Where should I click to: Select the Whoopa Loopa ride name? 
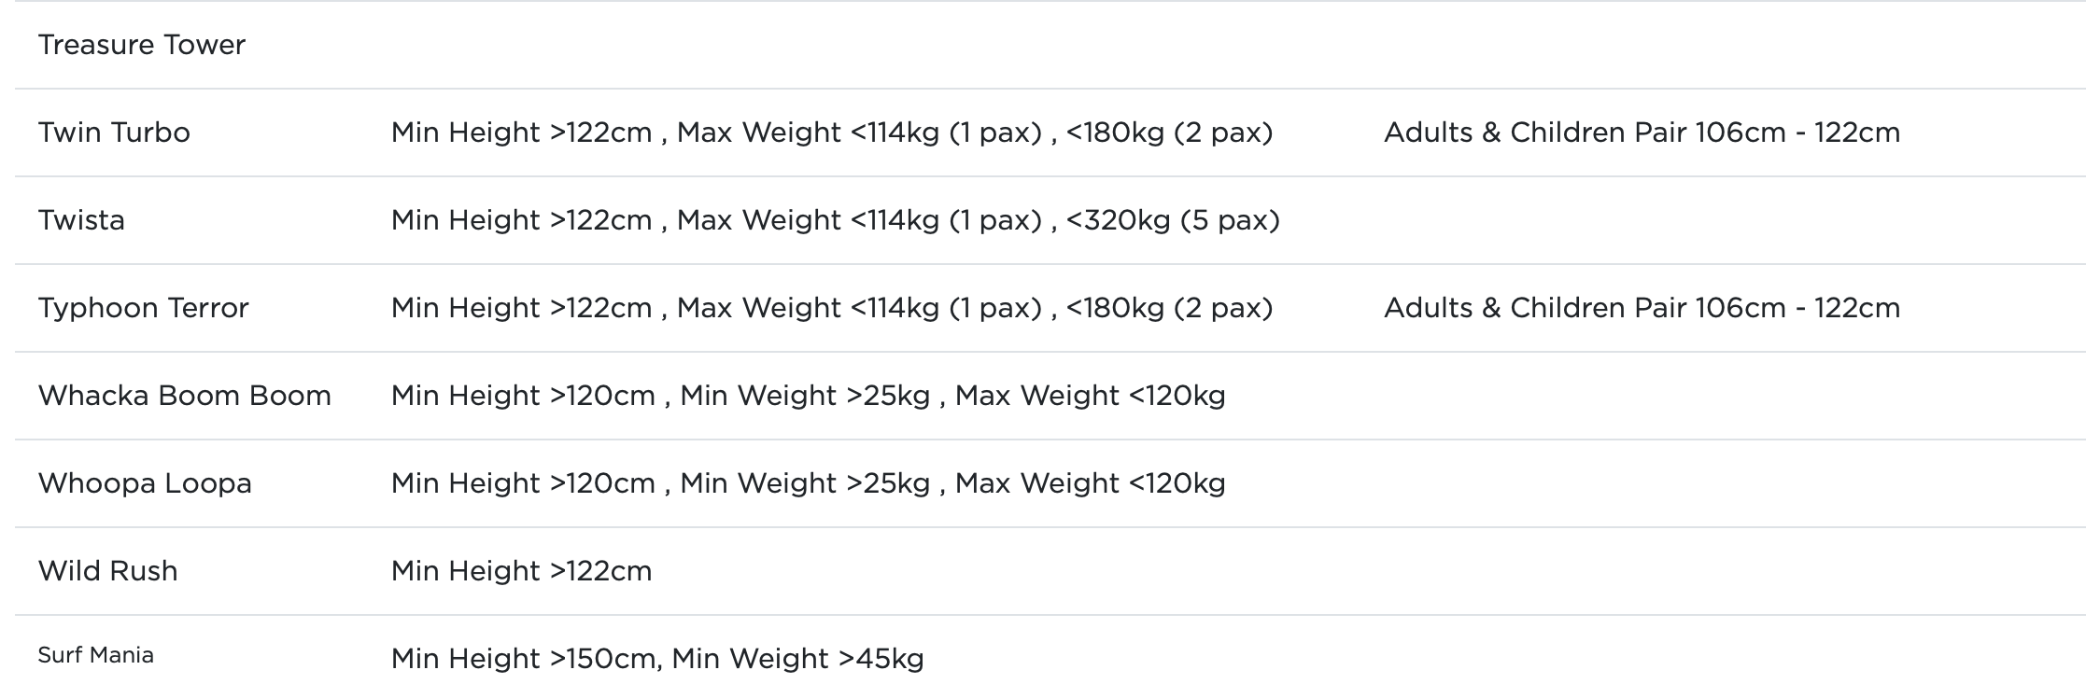click(x=145, y=483)
